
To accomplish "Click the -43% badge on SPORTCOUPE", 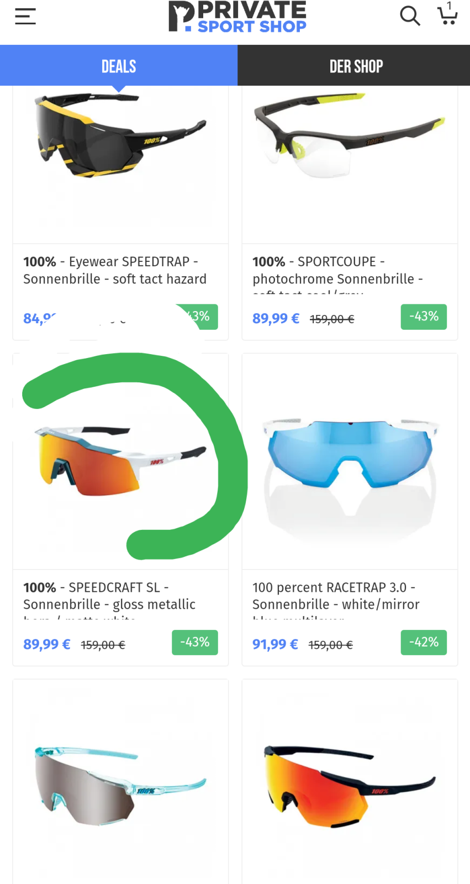I will click(x=424, y=317).
